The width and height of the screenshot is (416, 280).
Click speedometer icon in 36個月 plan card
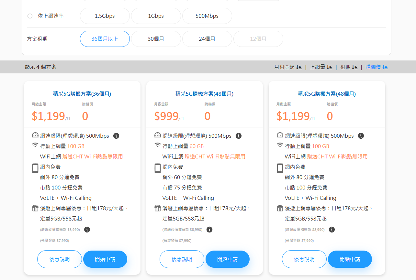pos(35,135)
